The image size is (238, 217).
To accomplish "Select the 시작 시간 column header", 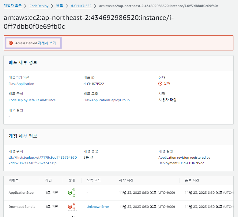I will click(x=126, y=180).
